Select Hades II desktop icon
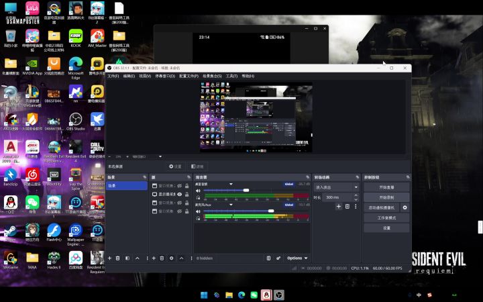The width and height of the screenshot is (483, 302). click(x=54, y=260)
